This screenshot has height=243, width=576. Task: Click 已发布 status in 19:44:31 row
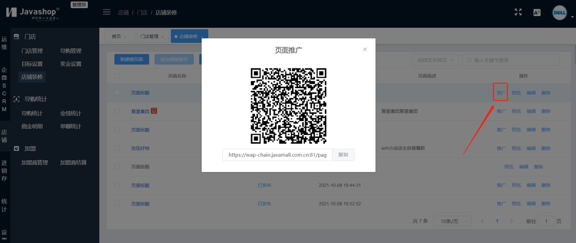(x=264, y=185)
